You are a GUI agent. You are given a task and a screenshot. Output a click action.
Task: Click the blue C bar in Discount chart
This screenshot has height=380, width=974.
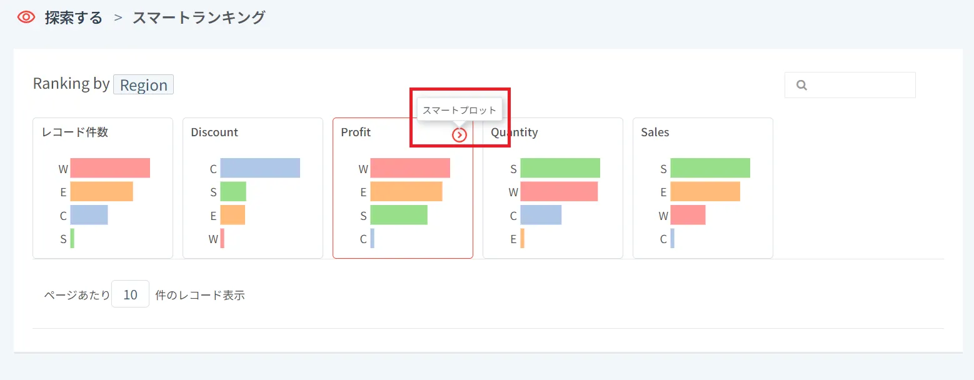click(x=260, y=168)
